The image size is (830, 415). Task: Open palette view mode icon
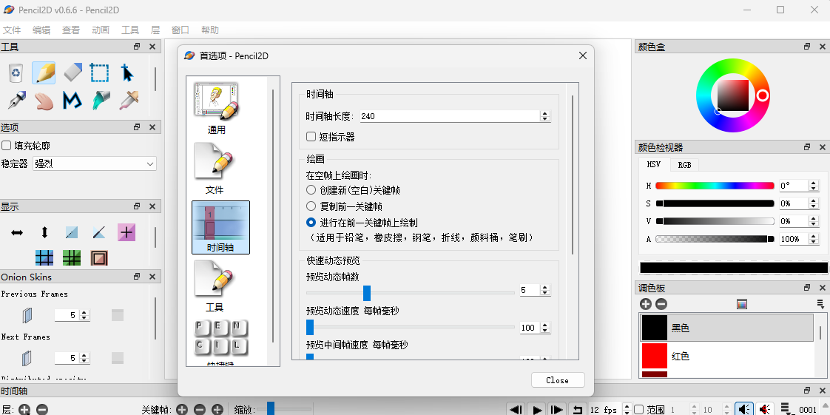(742, 304)
